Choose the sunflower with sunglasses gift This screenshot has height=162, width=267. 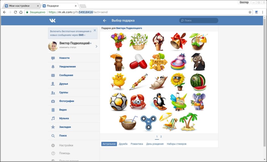[x=178, y=82]
